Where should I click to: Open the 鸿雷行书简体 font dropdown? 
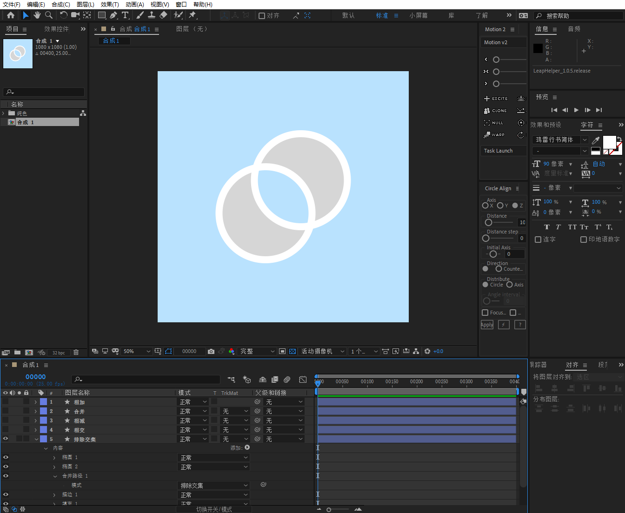(561, 140)
